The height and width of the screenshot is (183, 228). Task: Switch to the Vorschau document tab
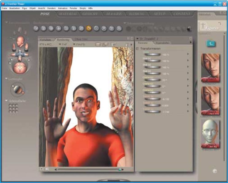[45, 40]
